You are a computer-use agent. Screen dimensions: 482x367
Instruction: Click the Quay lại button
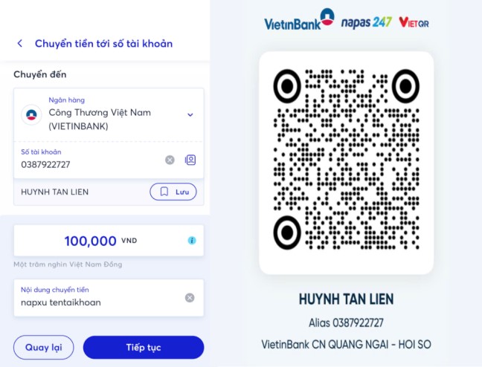click(43, 348)
